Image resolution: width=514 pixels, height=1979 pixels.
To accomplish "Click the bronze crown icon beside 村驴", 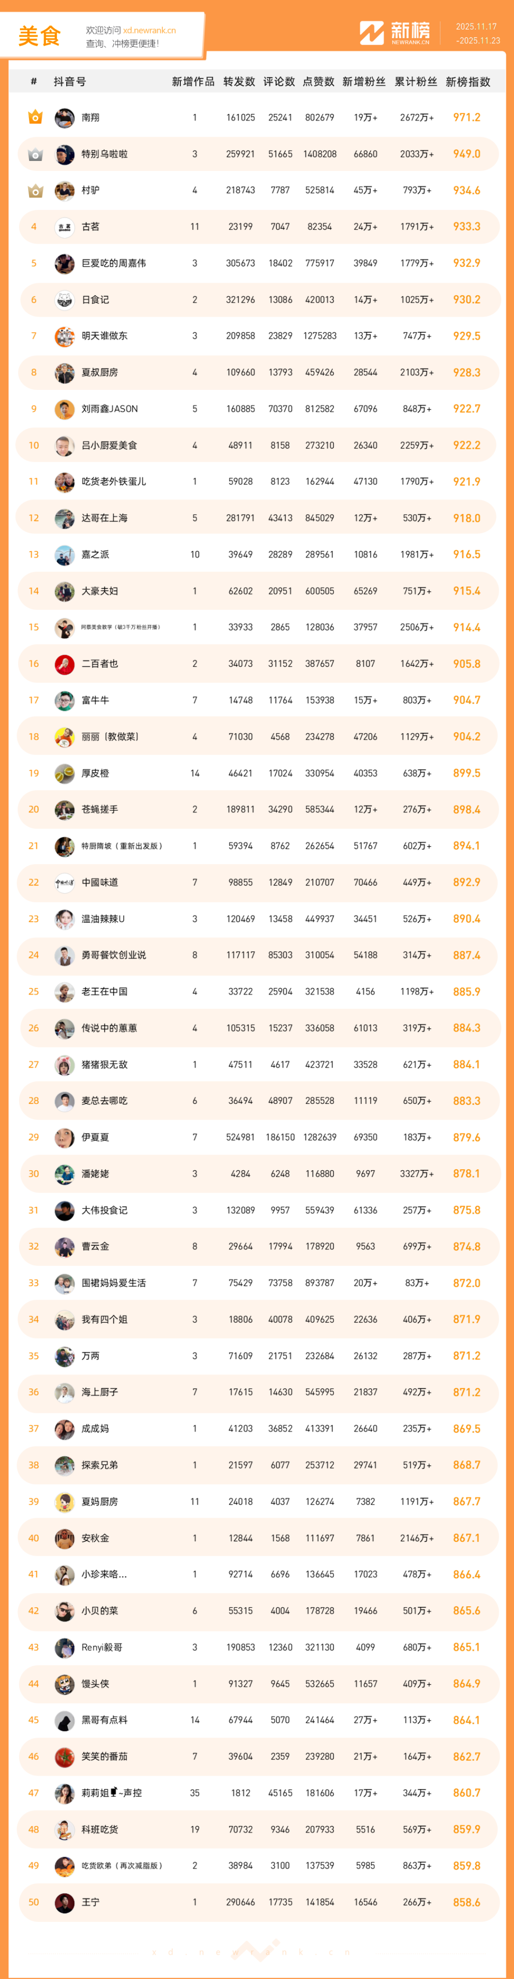I will point(35,190).
